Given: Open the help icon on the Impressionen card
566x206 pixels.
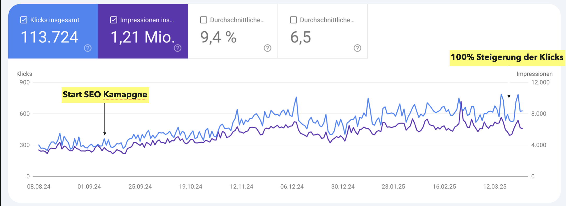Looking at the screenshot, I should pyautogui.click(x=177, y=48).
